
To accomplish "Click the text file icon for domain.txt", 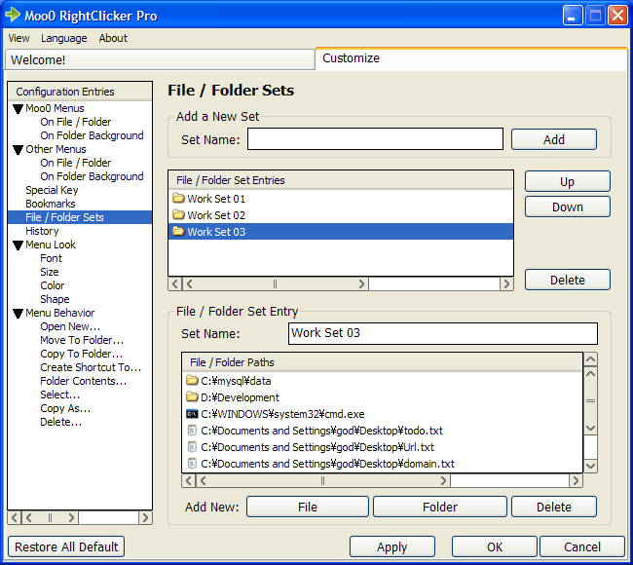I will pyautogui.click(x=192, y=464).
